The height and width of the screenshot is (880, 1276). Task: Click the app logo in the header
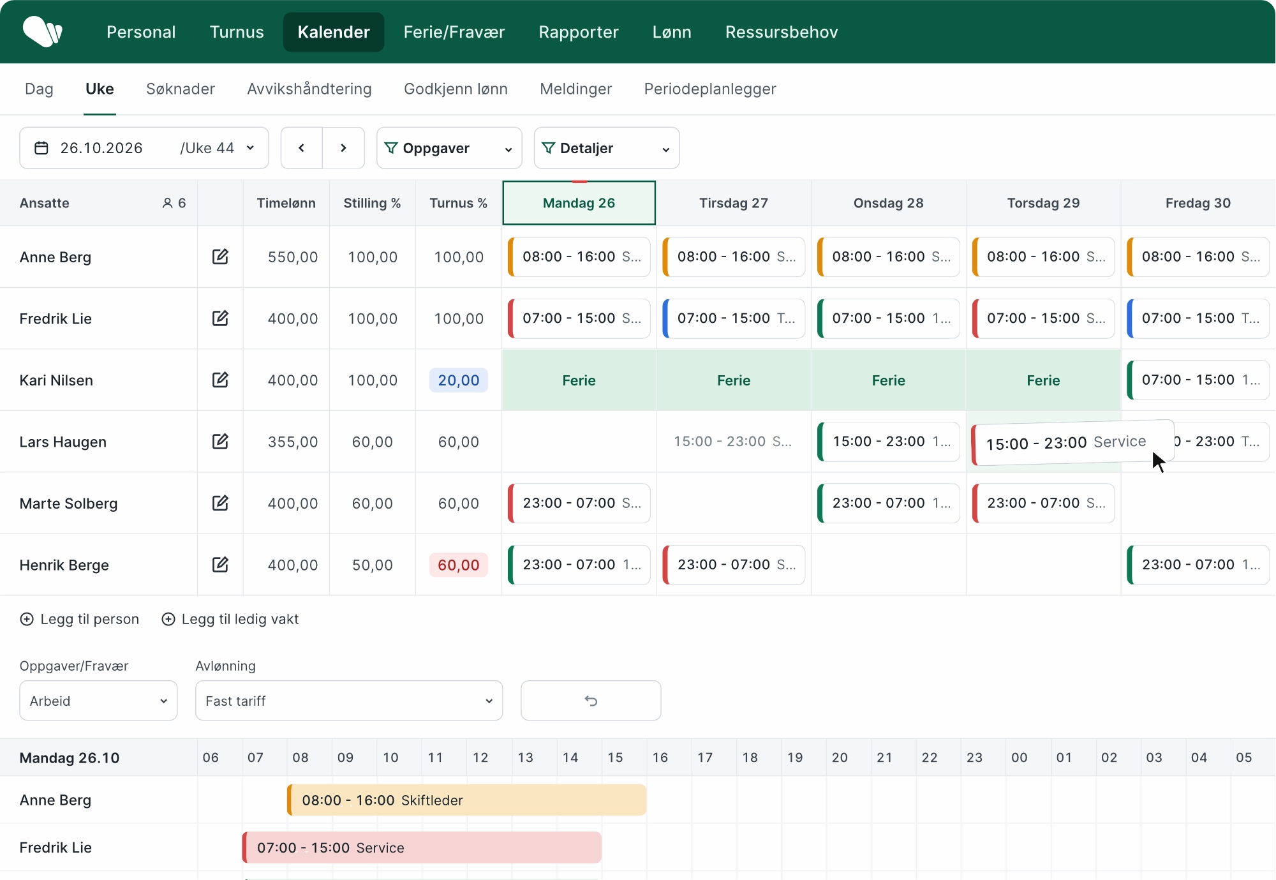click(x=42, y=32)
